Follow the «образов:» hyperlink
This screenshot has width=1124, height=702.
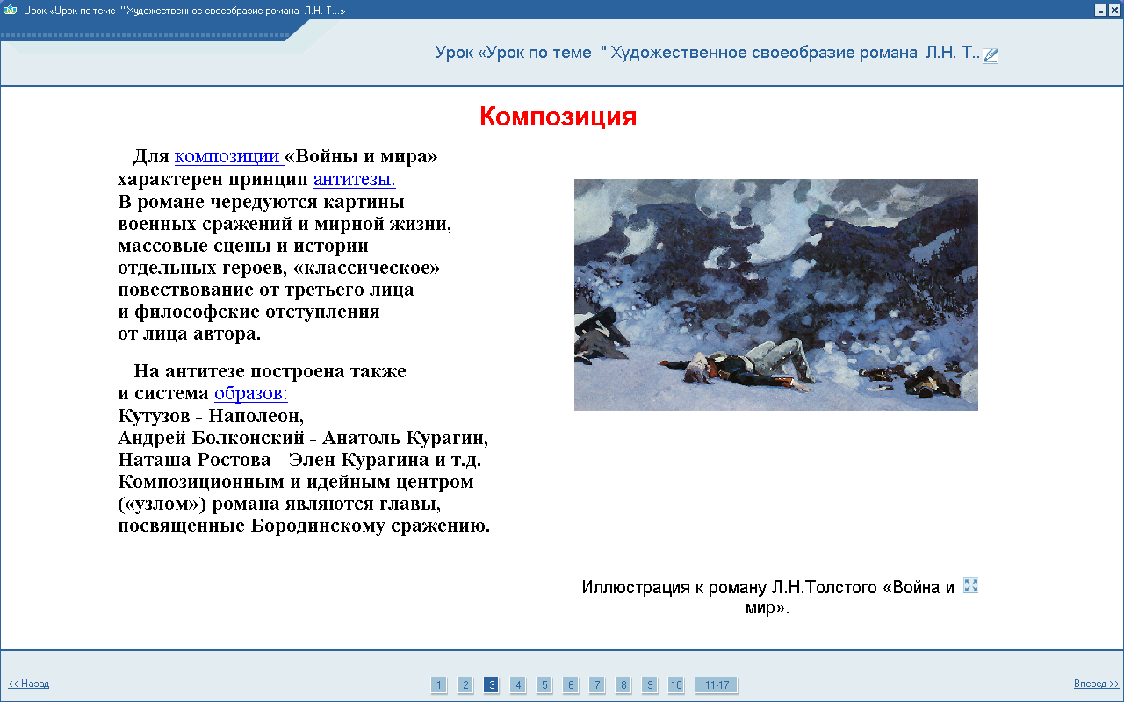pos(251,393)
